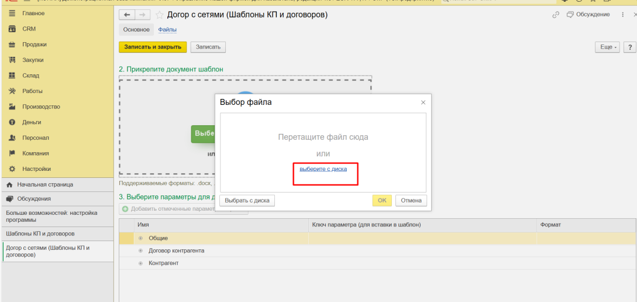
Task: Select the Основное tab
Action: tap(136, 29)
